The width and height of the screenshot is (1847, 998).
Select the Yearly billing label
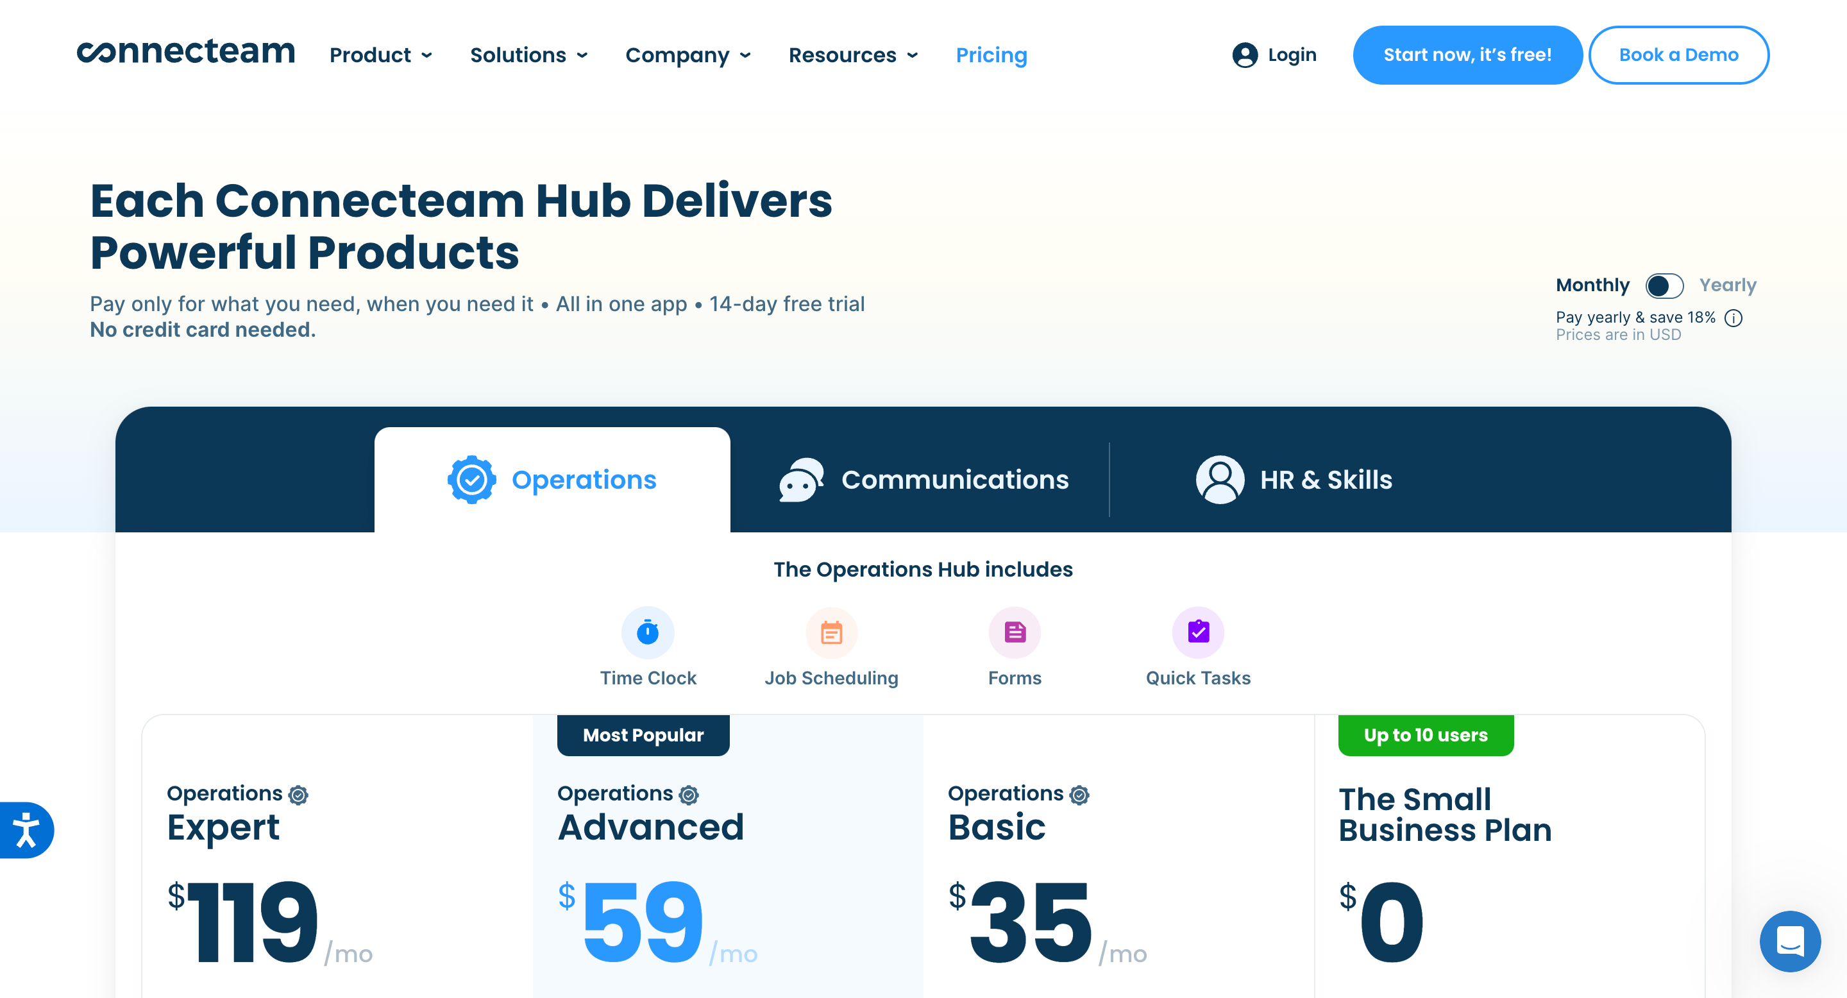click(1727, 285)
